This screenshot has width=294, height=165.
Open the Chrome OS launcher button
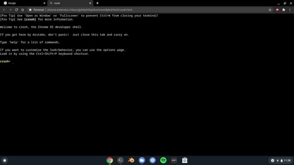coord(5,160)
